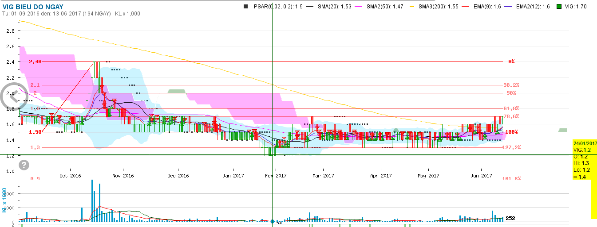
Task: Click the 100% Fibonacci label
Action: tap(511, 132)
